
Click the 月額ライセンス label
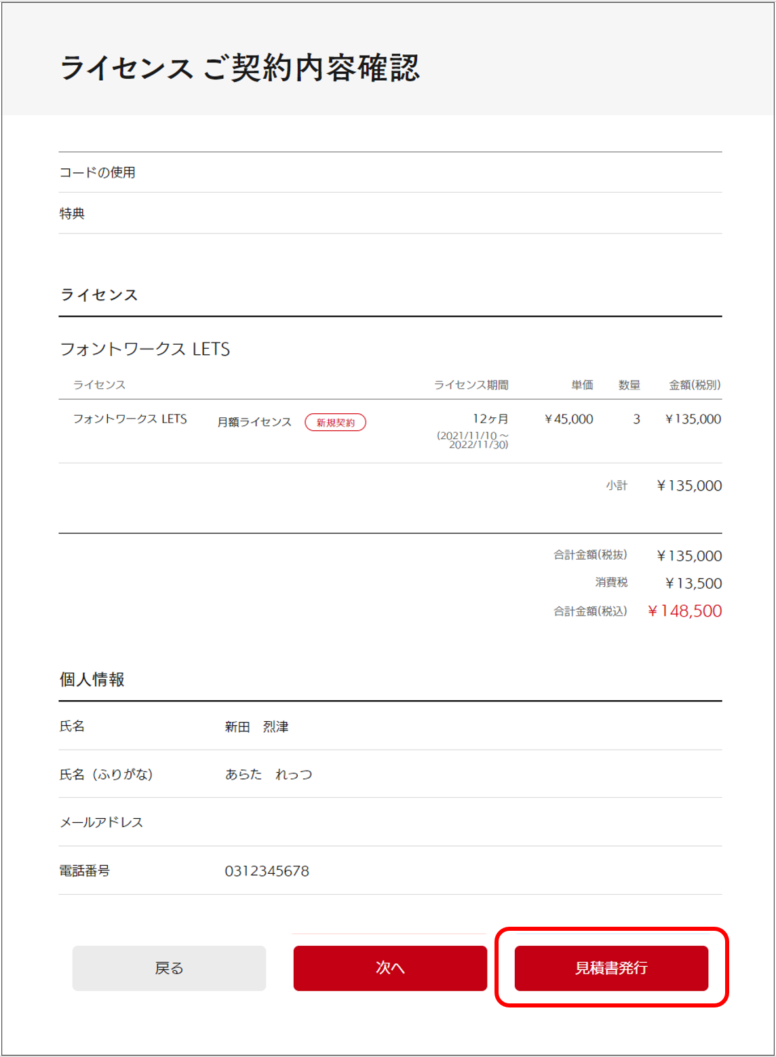click(x=254, y=422)
